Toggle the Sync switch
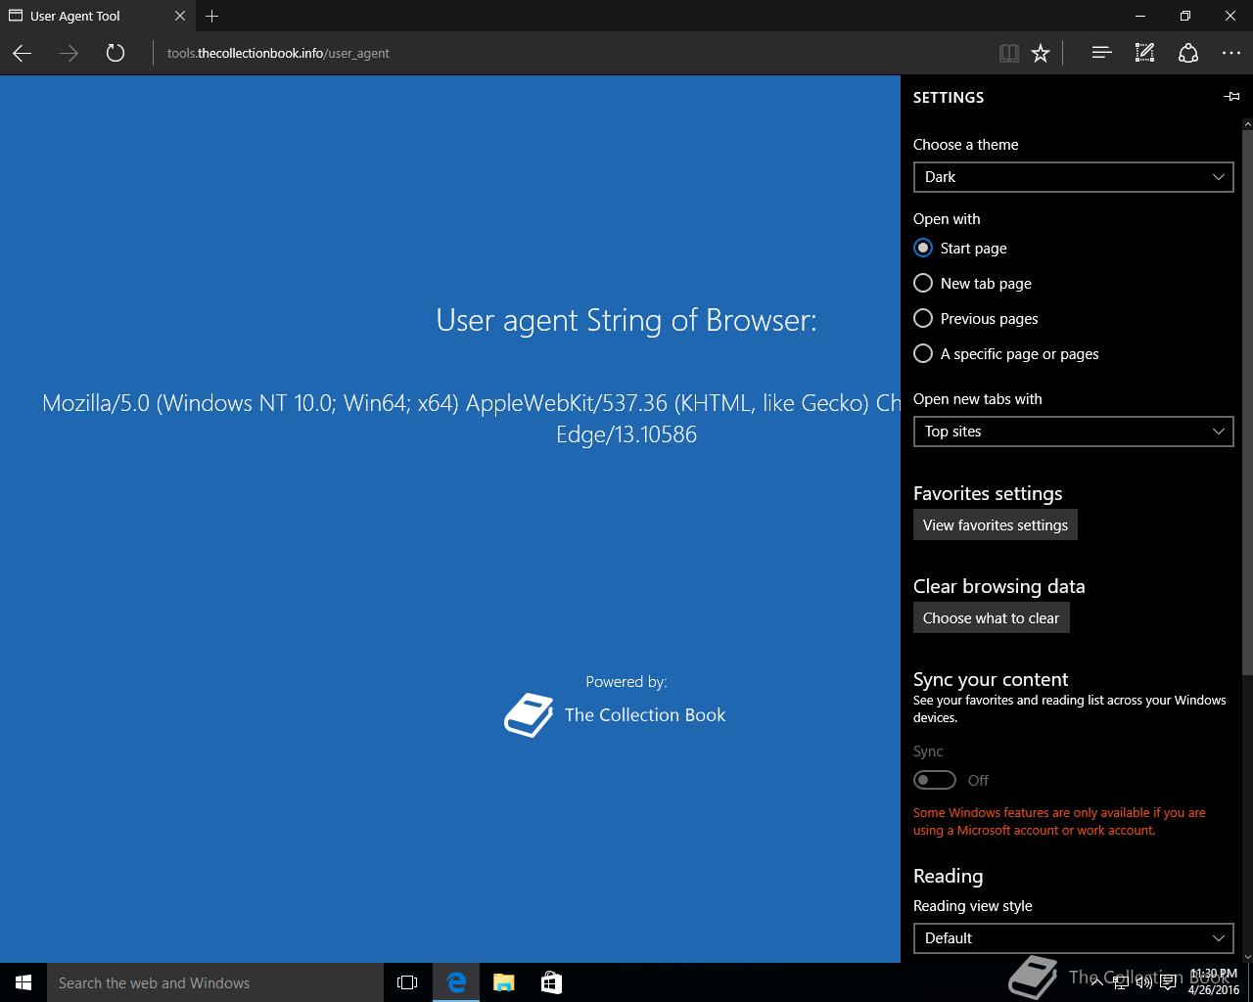The height and width of the screenshot is (1002, 1253). (935, 780)
